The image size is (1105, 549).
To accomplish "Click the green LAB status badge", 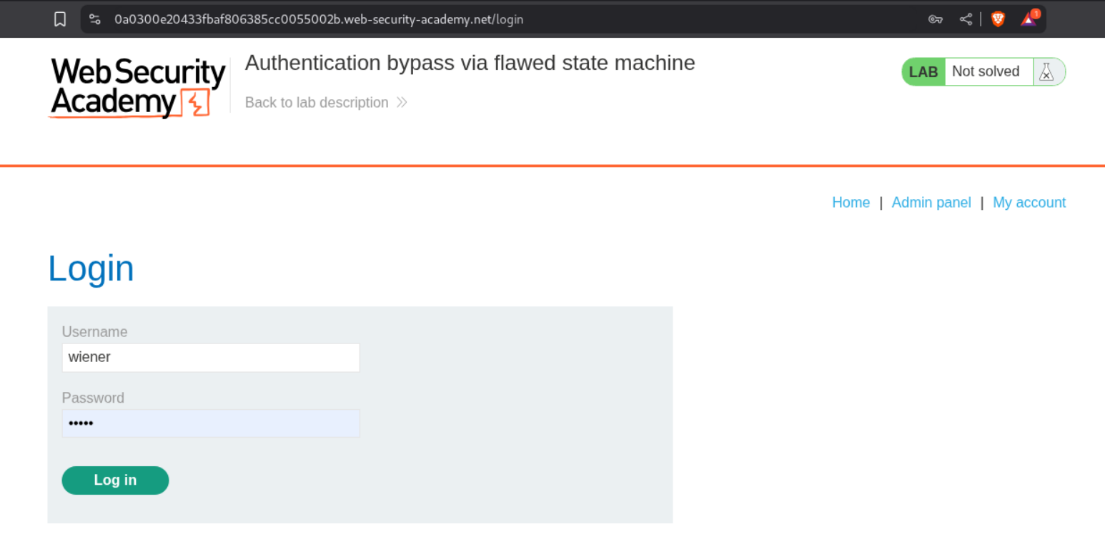I will [923, 72].
